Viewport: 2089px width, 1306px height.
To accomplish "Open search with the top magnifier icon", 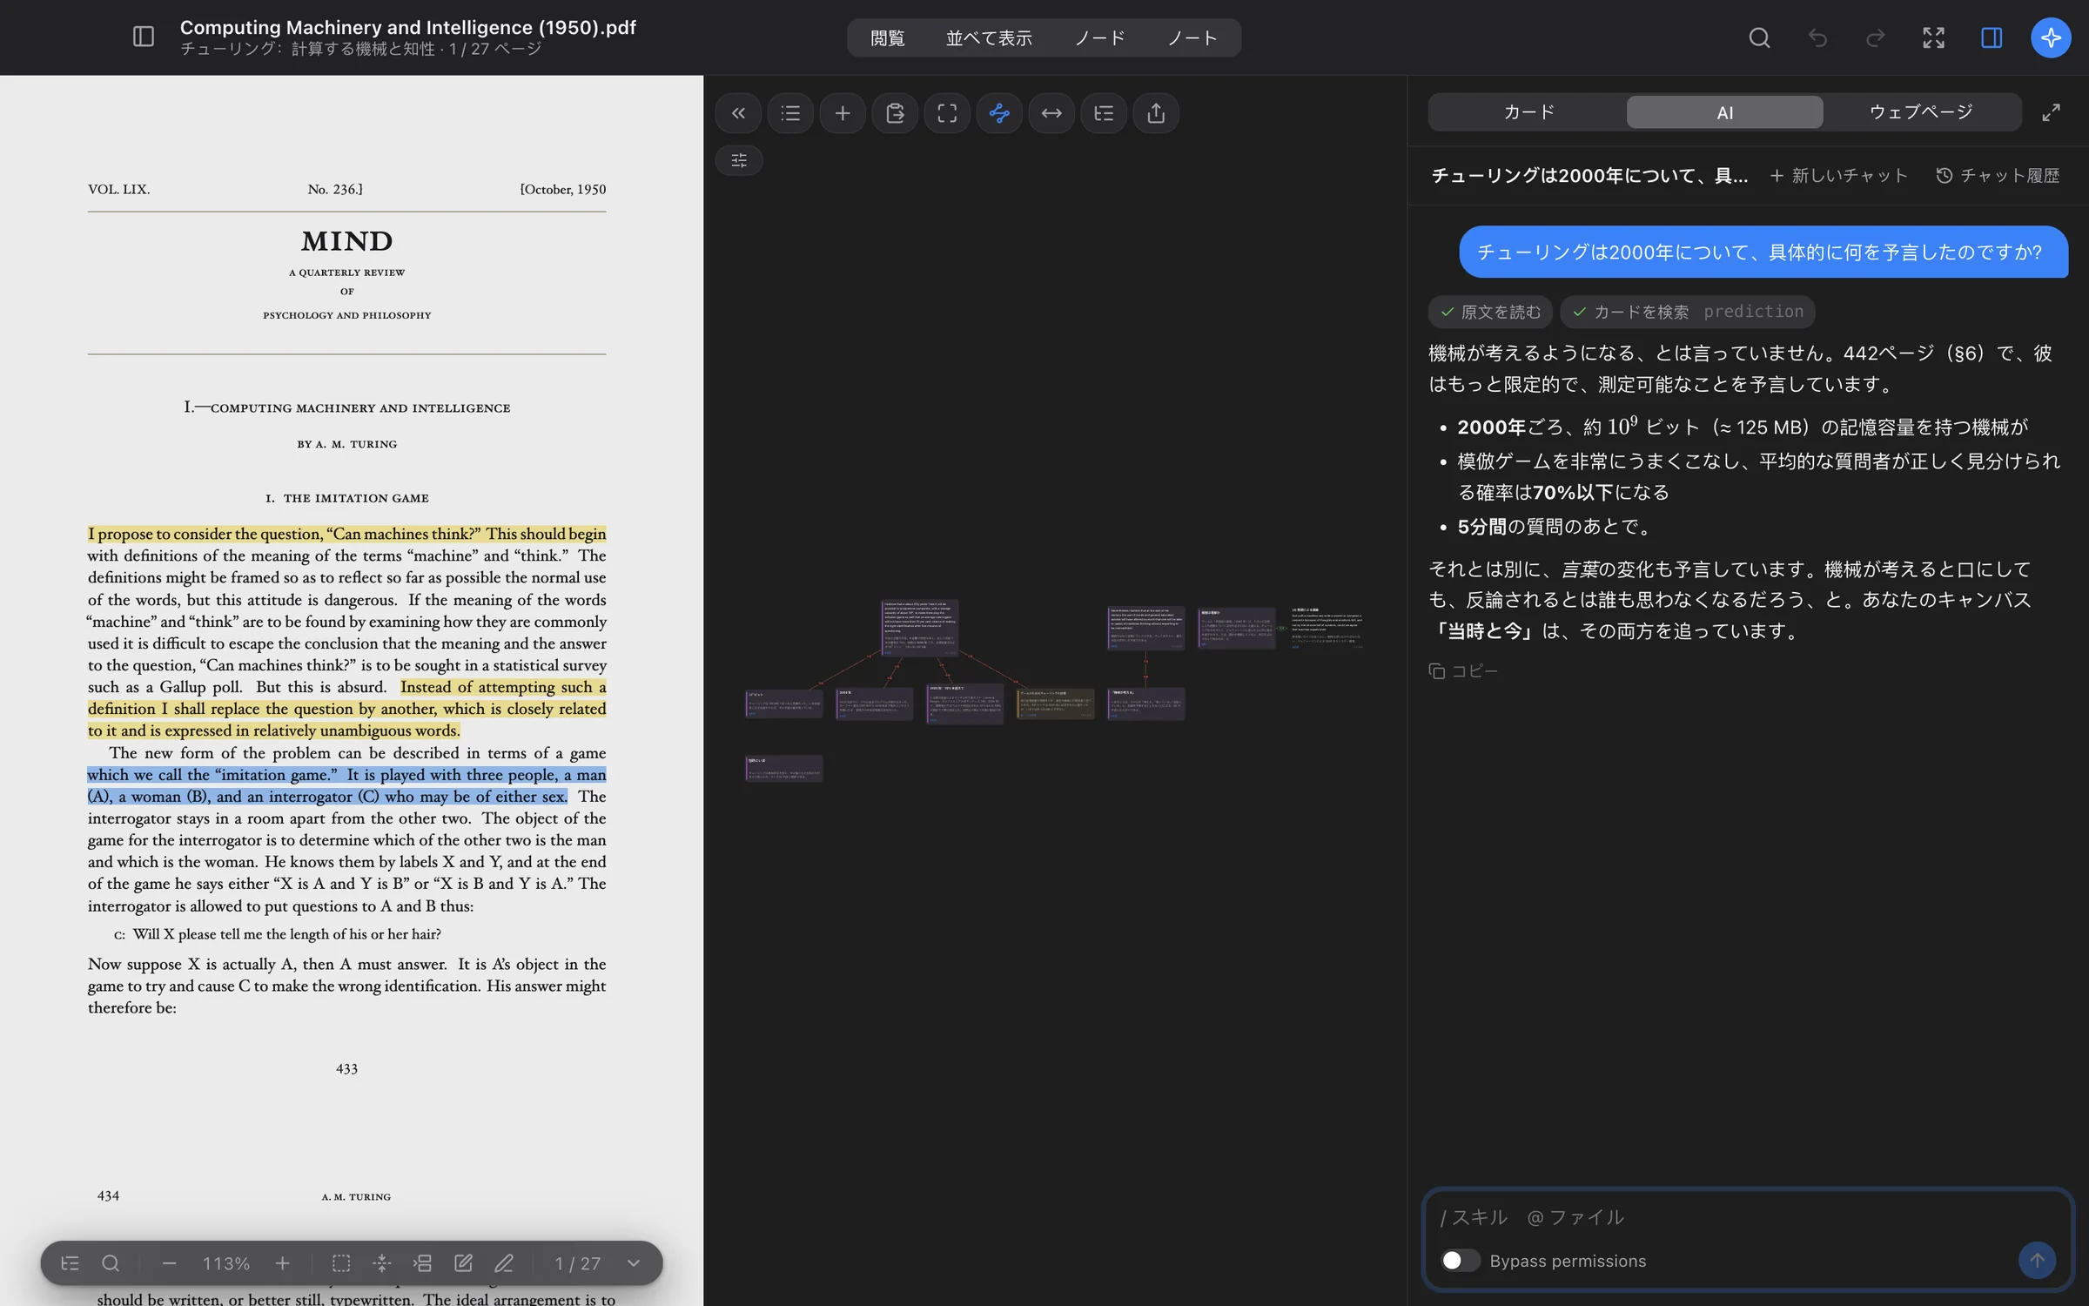I will pyautogui.click(x=1759, y=37).
